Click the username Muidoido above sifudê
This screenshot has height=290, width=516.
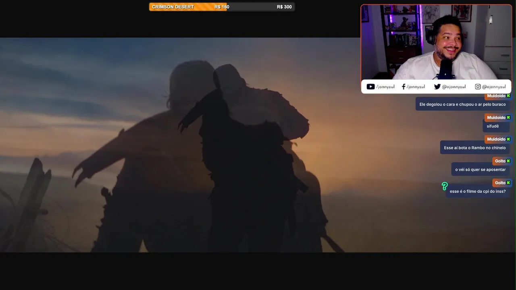click(496, 118)
